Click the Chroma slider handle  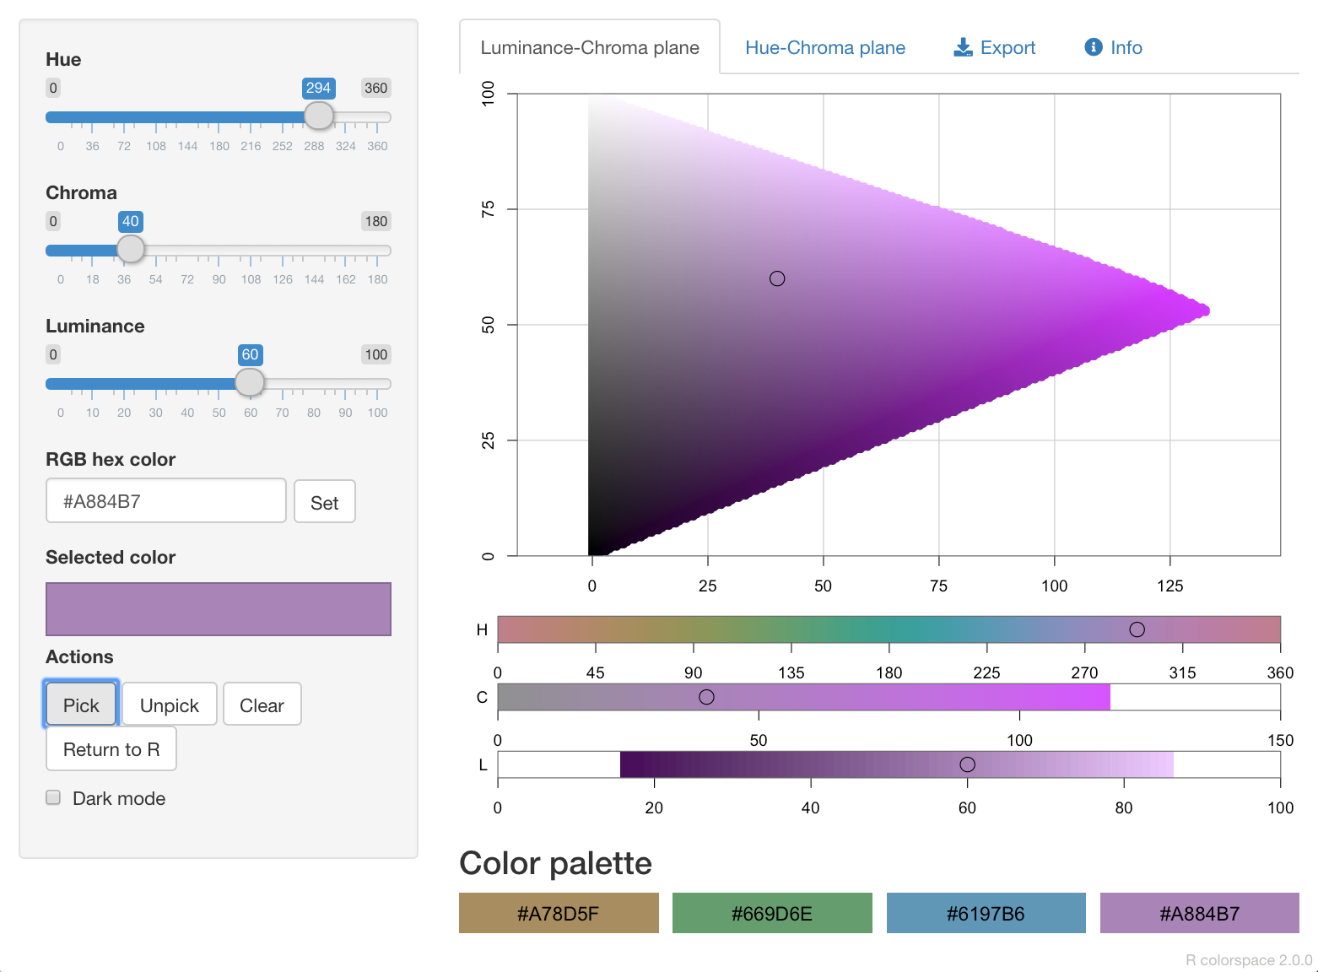[130, 249]
